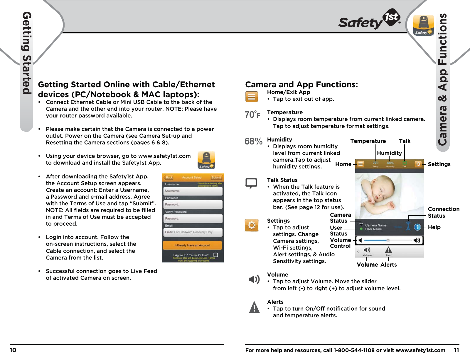Image resolution: width=470 pixels, height=353 pixels.
Task: Click www.safety1st.com in the page footer
Action: (x=420, y=350)
